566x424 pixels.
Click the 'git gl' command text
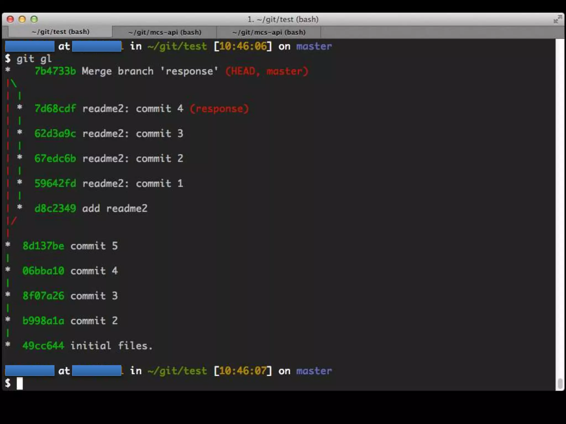34,59
